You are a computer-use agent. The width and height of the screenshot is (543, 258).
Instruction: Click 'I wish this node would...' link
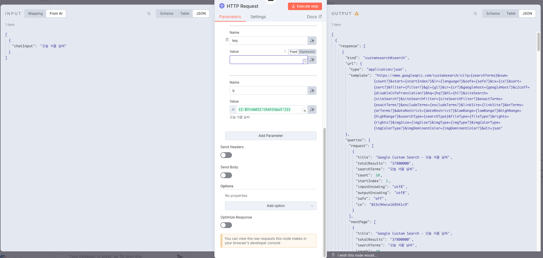coord(357,255)
